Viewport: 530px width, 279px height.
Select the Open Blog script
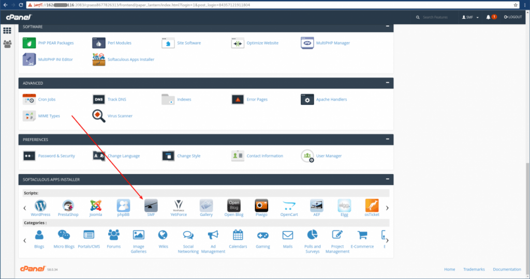point(234,208)
